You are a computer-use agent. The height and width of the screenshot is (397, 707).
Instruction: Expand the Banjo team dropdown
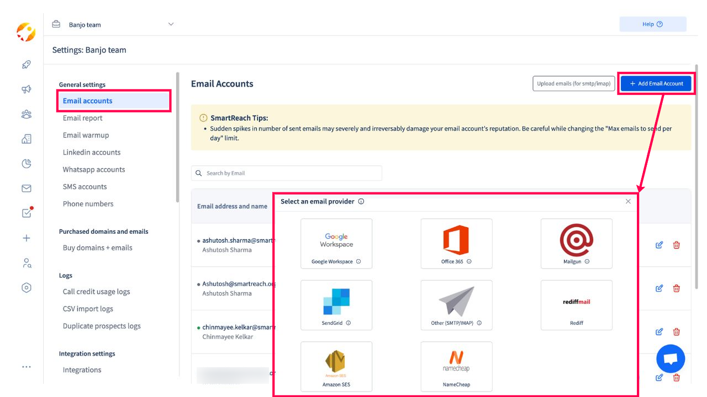pos(171,24)
